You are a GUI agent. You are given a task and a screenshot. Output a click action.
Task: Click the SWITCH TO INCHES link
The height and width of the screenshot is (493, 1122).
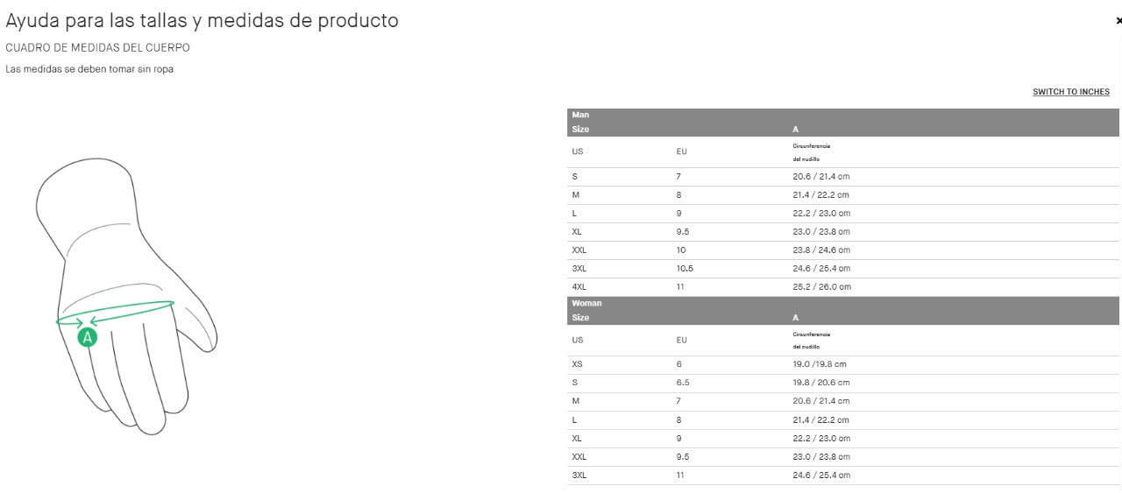tap(1070, 92)
